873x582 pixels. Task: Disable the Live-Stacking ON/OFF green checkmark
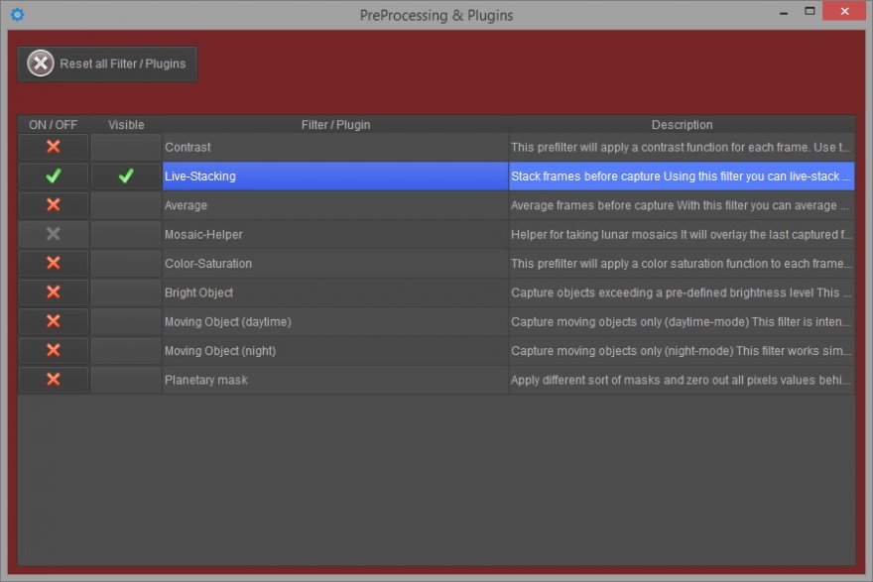(54, 176)
